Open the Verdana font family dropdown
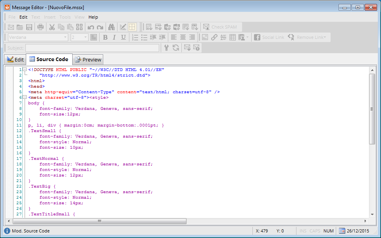 38,37
